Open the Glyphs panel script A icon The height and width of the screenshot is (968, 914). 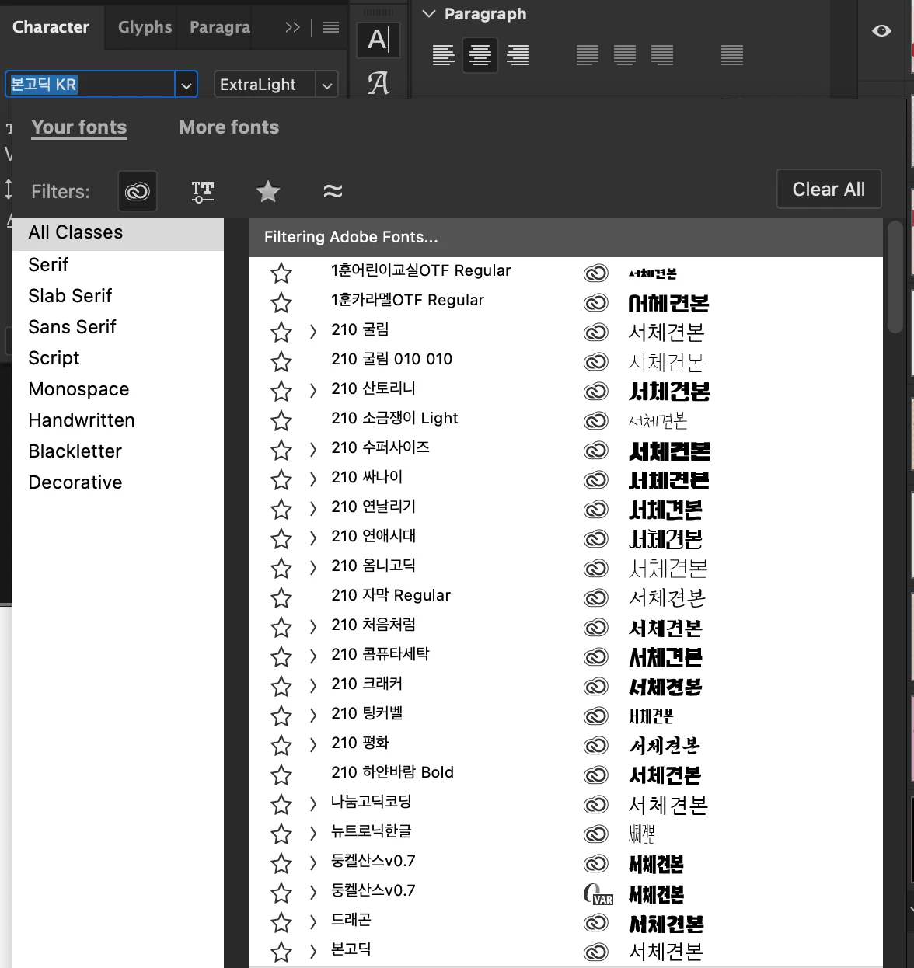(379, 82)
